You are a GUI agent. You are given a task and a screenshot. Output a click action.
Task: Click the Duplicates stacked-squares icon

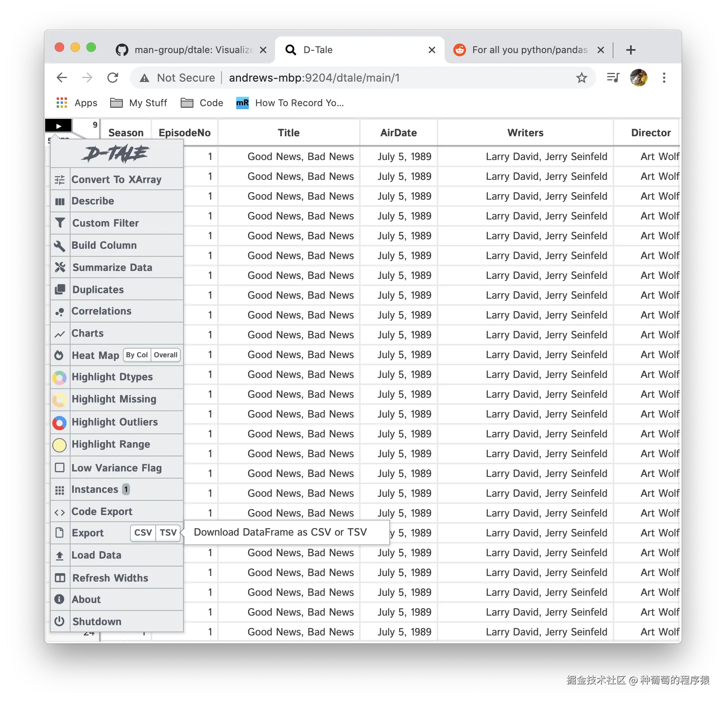[60, 290]
